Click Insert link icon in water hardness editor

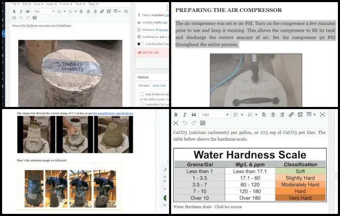tap(291, 115)
